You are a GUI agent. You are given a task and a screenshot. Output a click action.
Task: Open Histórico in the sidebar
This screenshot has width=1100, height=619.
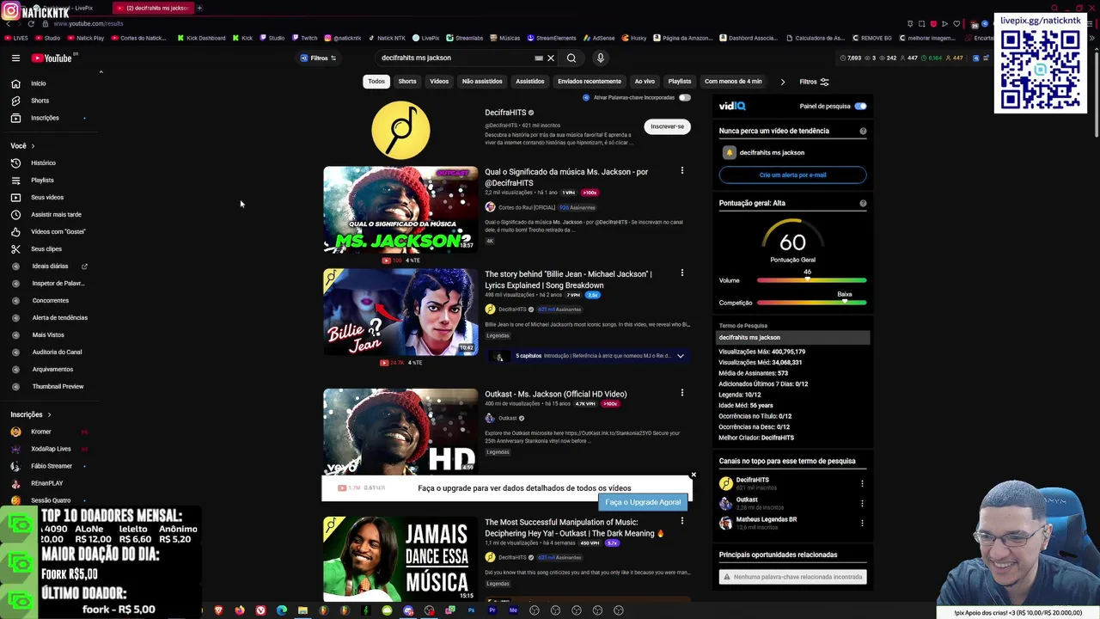(43, 162)
